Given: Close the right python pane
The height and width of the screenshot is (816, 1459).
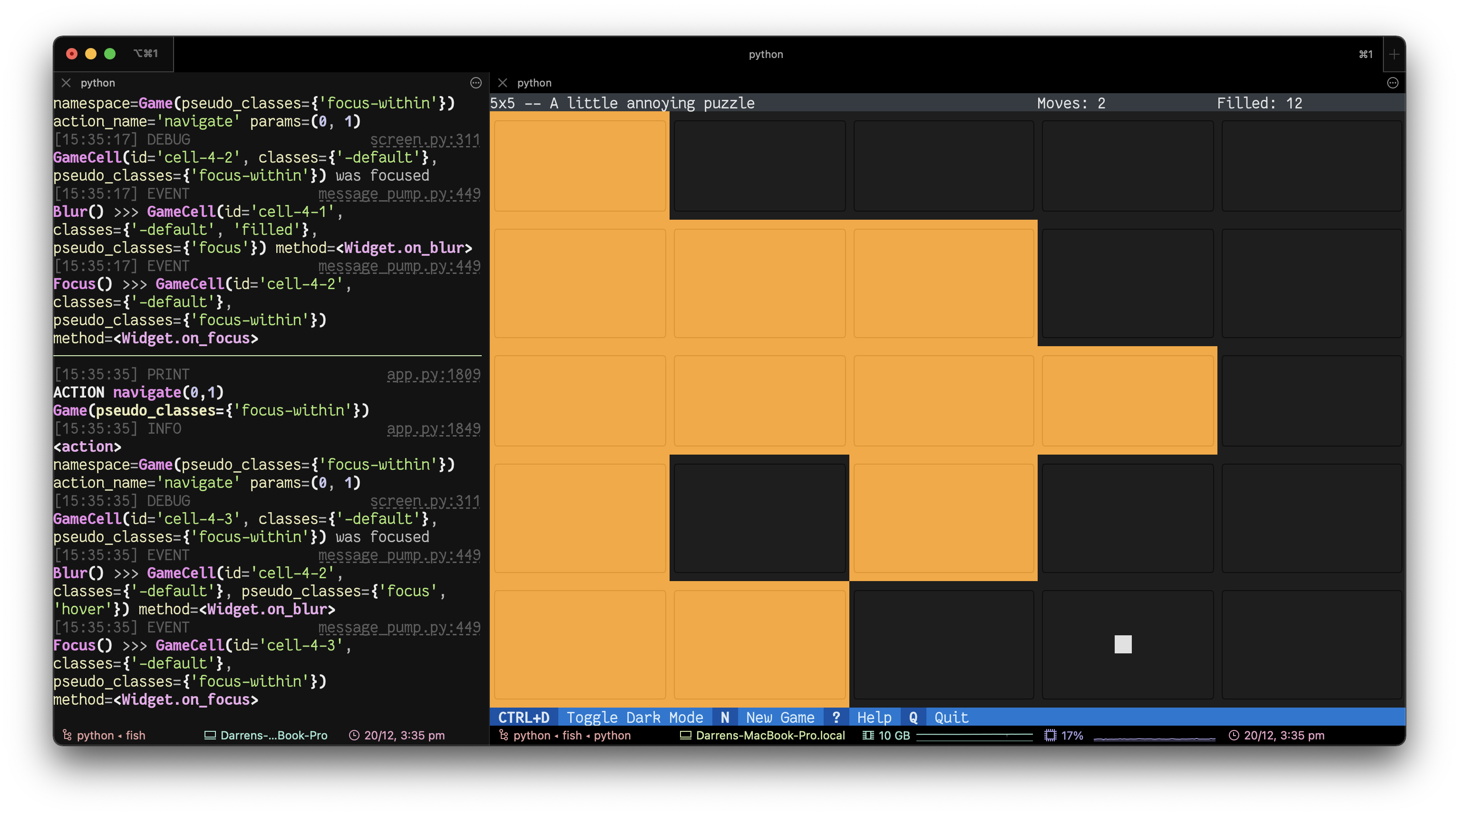Looking at the screenshot, I should click(x=502, y=83).
